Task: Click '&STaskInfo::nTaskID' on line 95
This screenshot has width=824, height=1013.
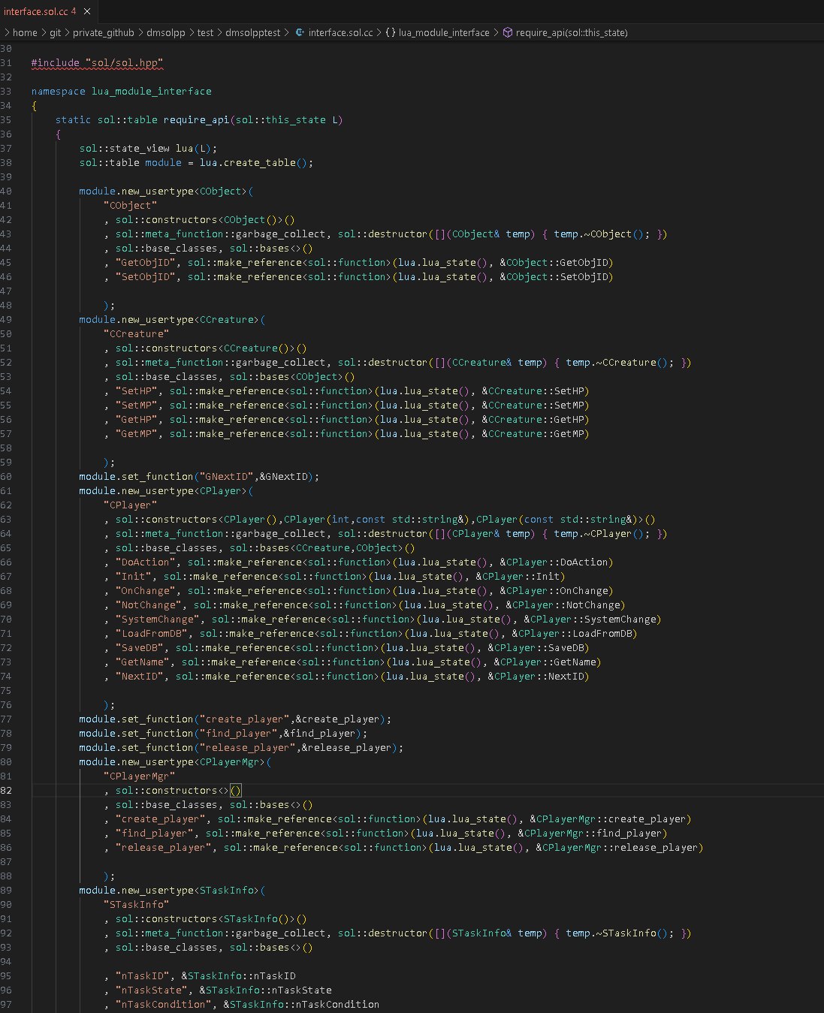Action: pos(238,975)
